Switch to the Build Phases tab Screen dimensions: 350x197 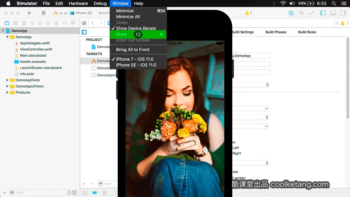tap(276, 32)
